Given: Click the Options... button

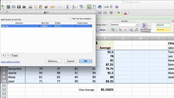Looking at the screenshot, I should 54,61.
